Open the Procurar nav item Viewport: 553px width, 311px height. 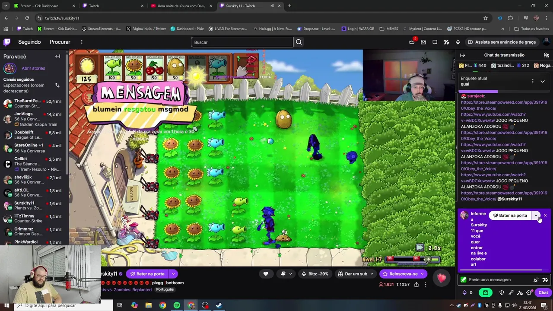click(60, 42)
